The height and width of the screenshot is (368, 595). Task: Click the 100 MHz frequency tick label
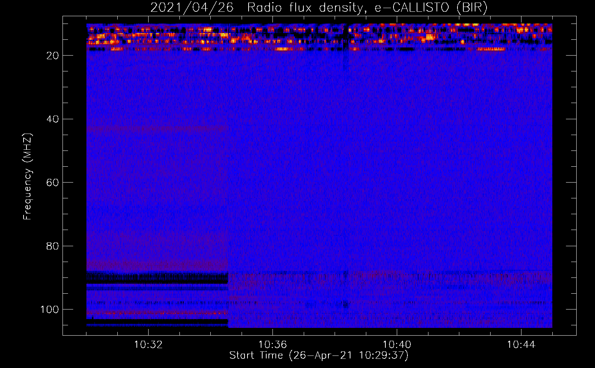click(50, 309)
